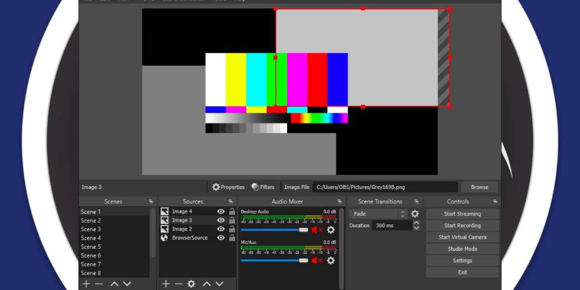Click the Scenes list scrollbar
Viewport: 580px width, 290px height.
[x=153, y=232]
